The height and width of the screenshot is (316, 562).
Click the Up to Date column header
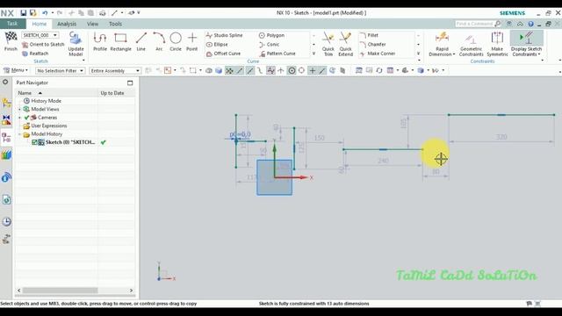tap(112, 93)
